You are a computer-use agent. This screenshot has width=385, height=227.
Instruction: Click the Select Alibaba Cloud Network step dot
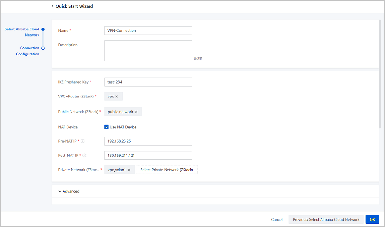pyautogui.click(x=43, y=29)
